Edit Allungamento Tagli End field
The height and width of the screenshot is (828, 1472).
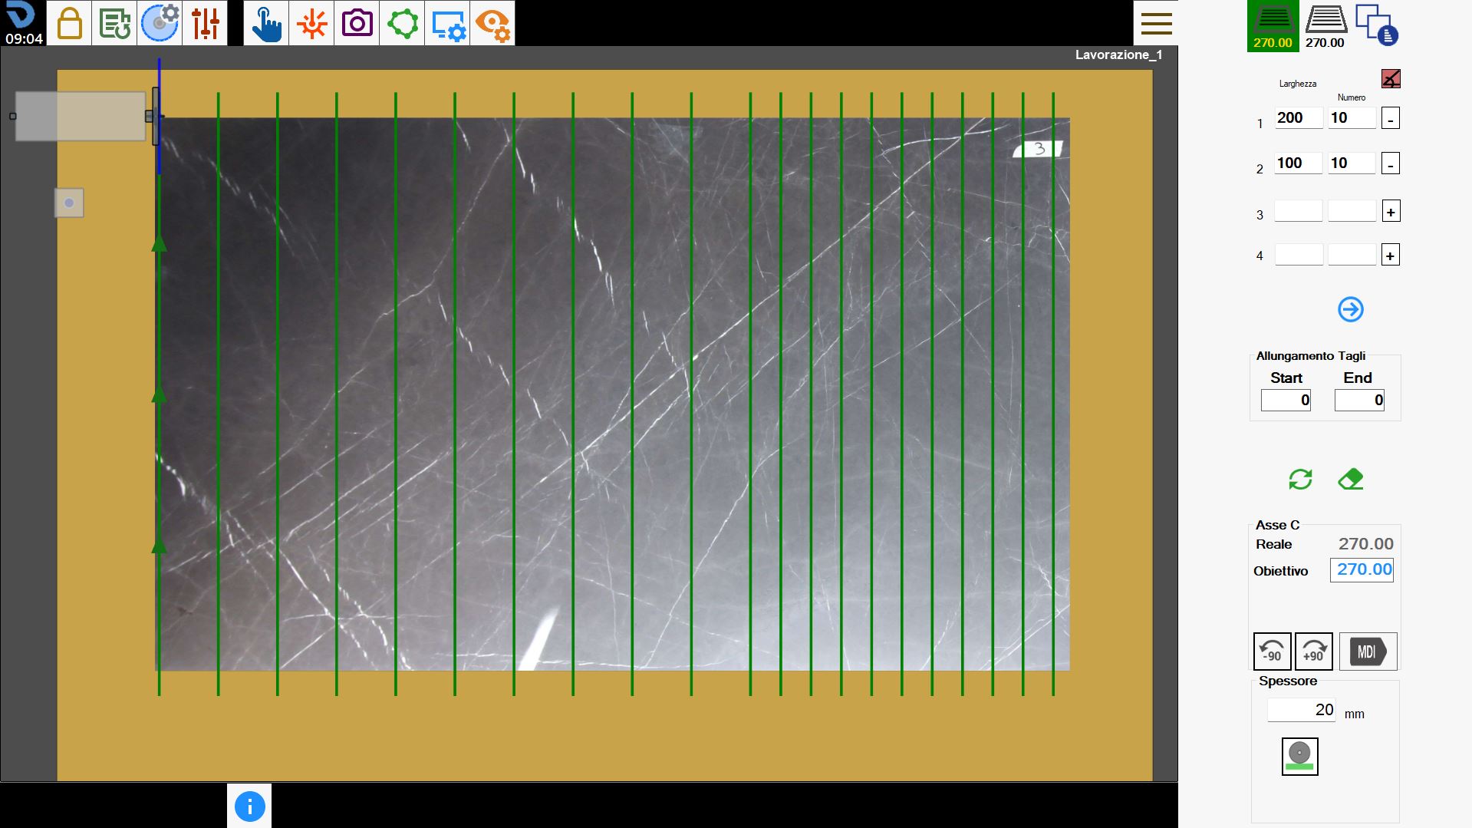tap(1359, 400)
